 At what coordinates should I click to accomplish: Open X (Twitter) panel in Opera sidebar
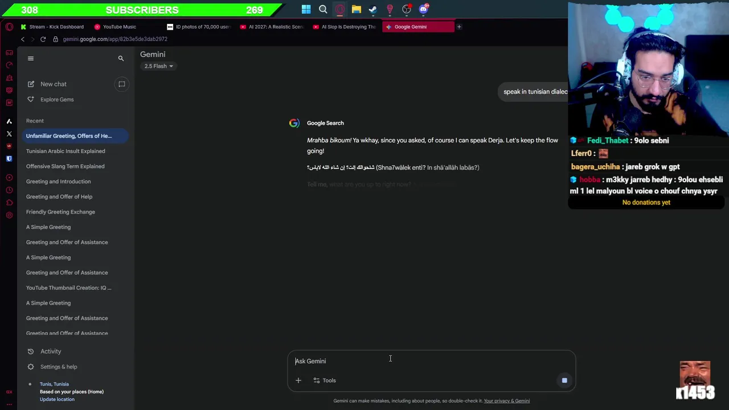click(x=9, y=134)
